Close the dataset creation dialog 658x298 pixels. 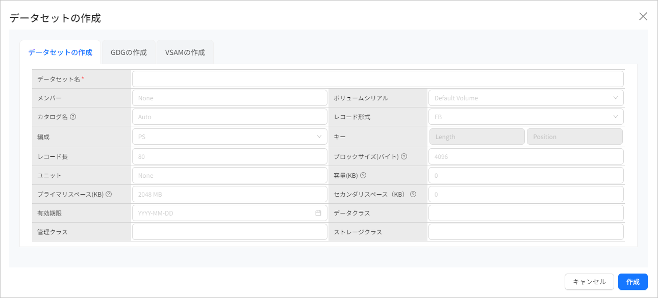643,16
